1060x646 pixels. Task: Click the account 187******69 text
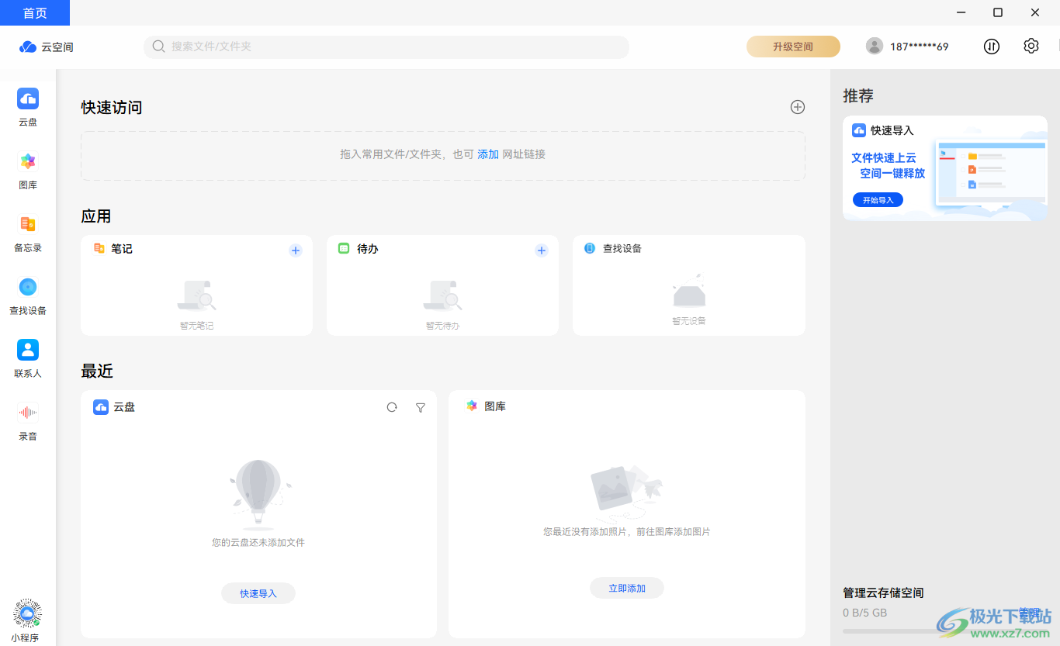pos(919,47)
